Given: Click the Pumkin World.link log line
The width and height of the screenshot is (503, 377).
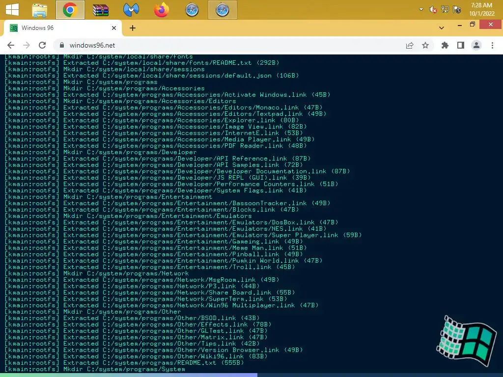Looking at the screenshot, I should point(164,261).
